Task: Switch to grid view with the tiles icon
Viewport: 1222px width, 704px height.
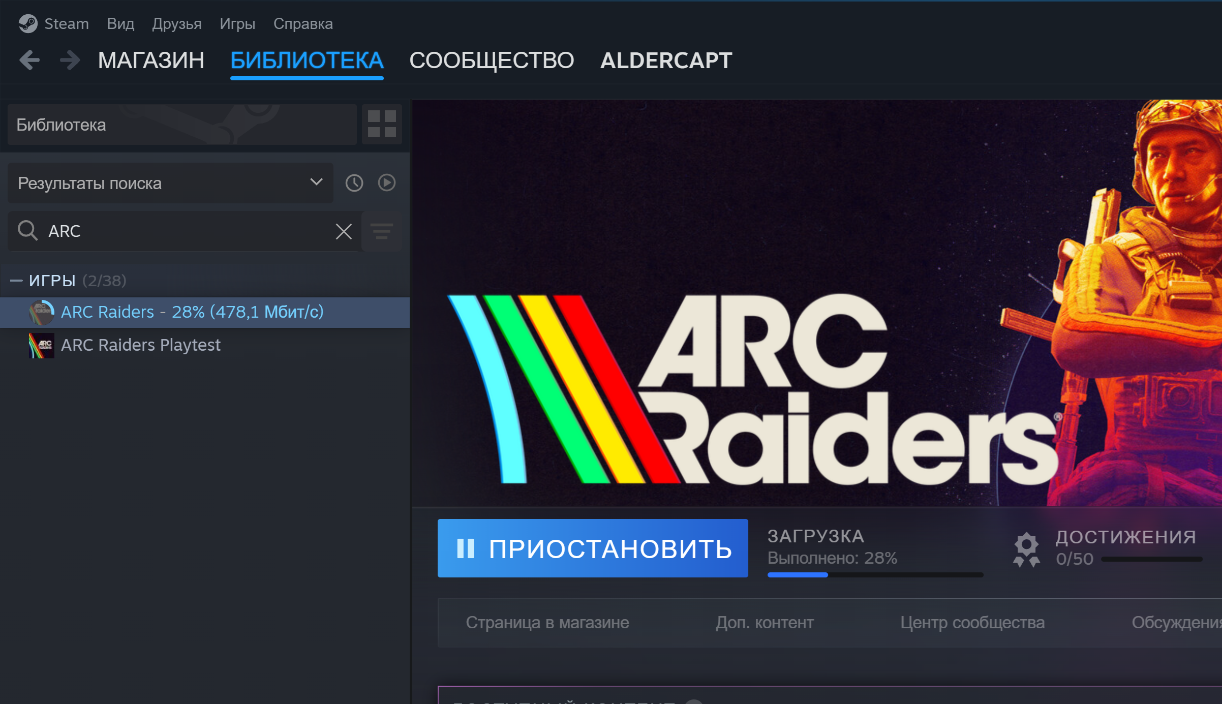Action: coord(382,125)
